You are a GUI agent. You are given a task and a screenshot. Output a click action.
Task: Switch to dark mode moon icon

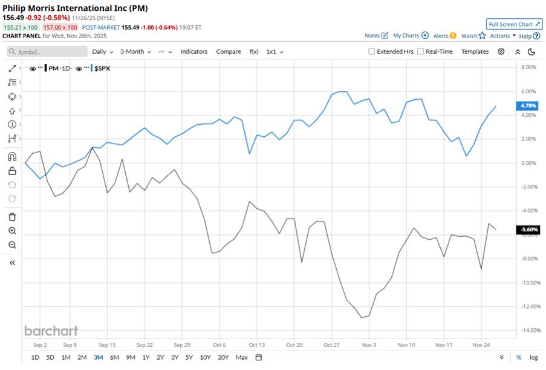point(531,51)
